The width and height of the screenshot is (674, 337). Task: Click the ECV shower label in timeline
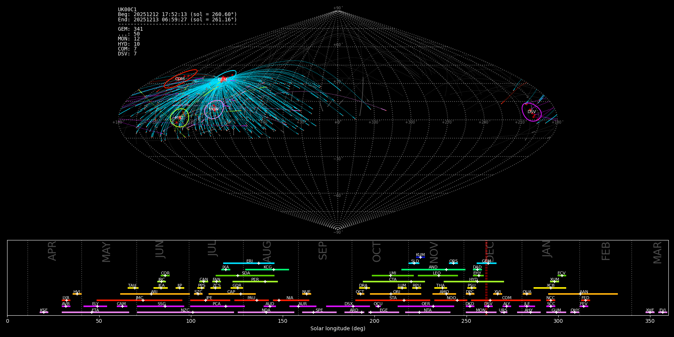[561, 273]
